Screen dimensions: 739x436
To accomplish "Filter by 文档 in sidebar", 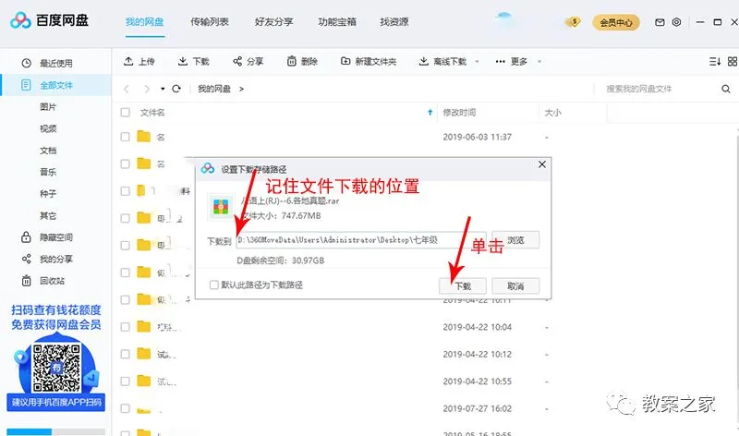I will tap(48, 151).
